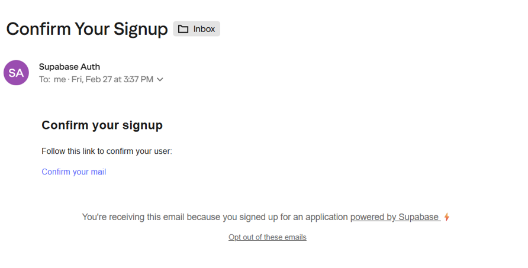Click the email subject 'Confirm Your Signup'
Viewport: 528px width, 268px height.
tap(87, 29)
